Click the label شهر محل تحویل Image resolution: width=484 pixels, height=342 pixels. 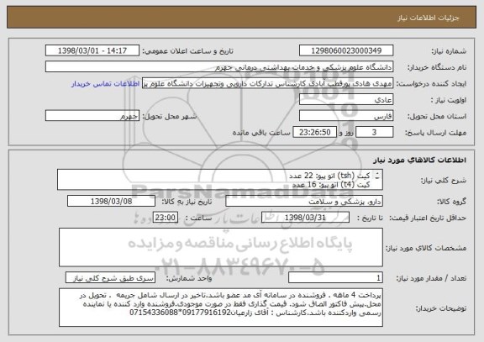pyautogui.click(x=170, y=116)
